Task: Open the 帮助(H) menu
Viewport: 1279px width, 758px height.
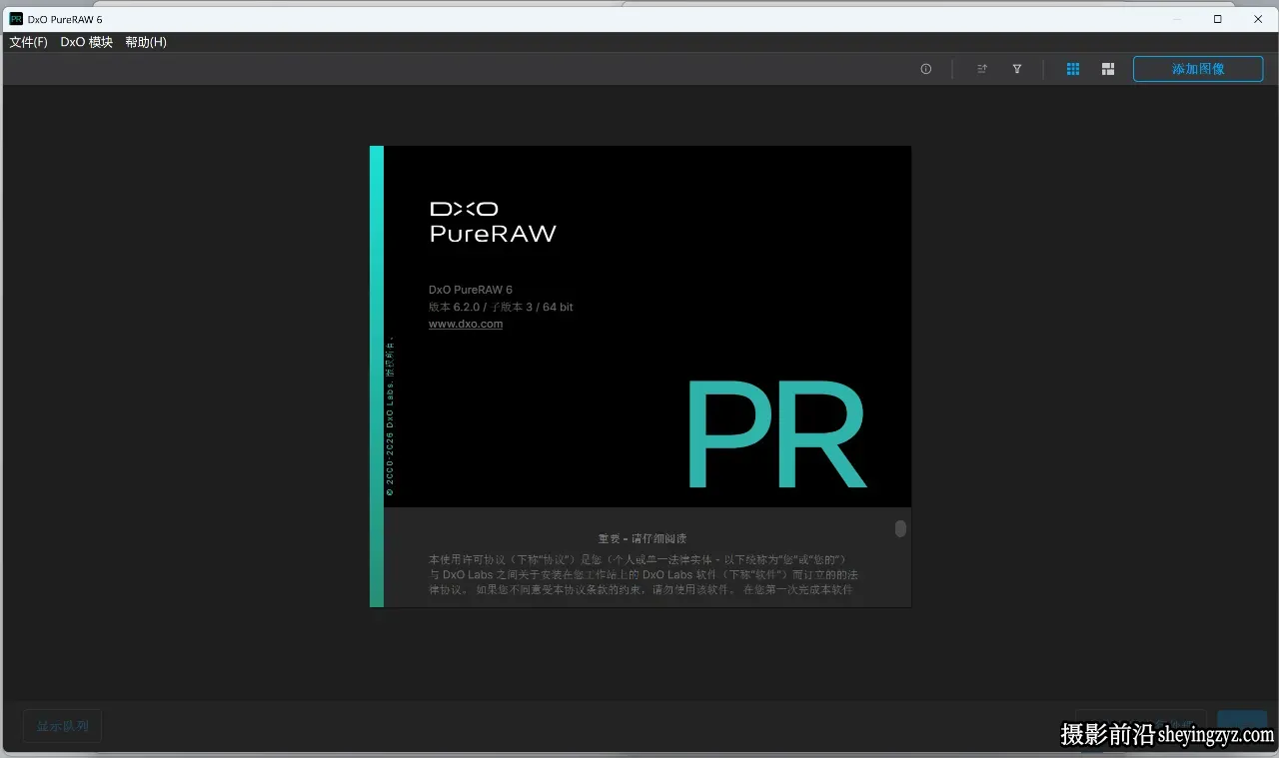Action: (x=146, y=42)
